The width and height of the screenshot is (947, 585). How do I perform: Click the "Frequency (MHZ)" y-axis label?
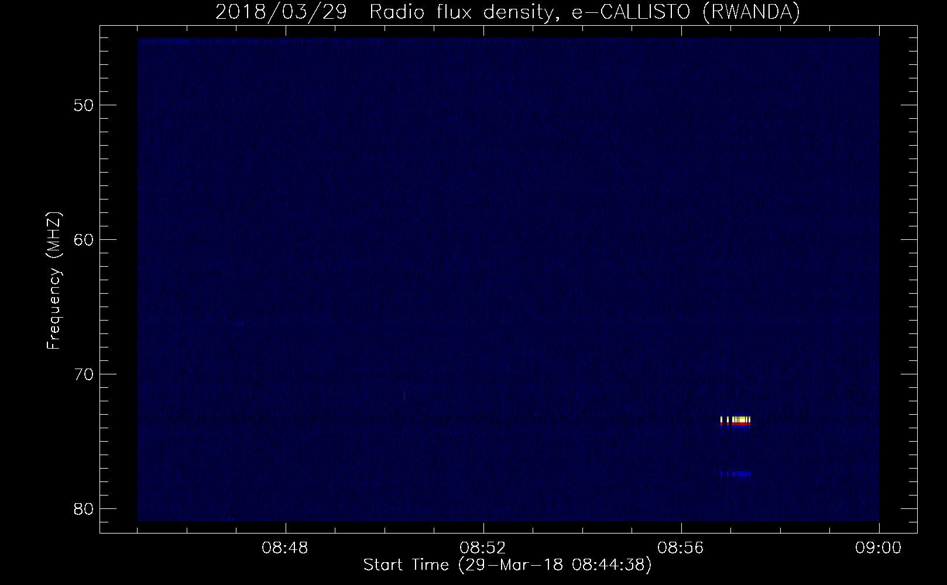pos(54,281)
